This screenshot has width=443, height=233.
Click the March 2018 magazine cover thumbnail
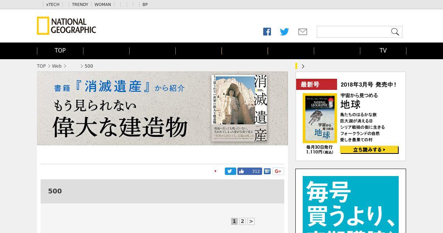[320, 118]
